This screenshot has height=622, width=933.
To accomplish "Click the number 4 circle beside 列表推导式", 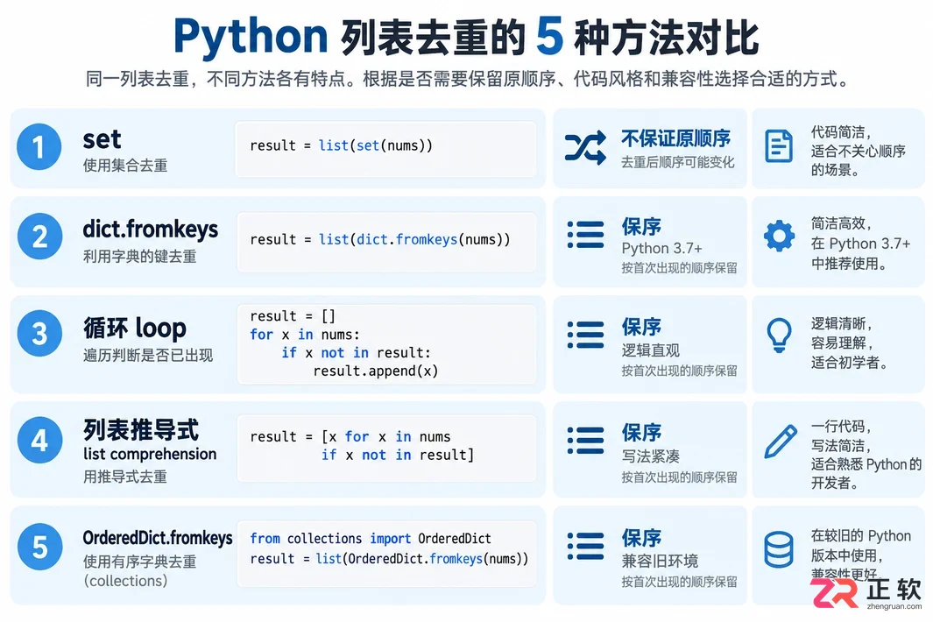I will click(39, 440).
